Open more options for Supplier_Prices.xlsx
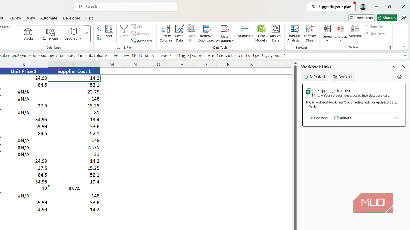 (x=397, y=118)
